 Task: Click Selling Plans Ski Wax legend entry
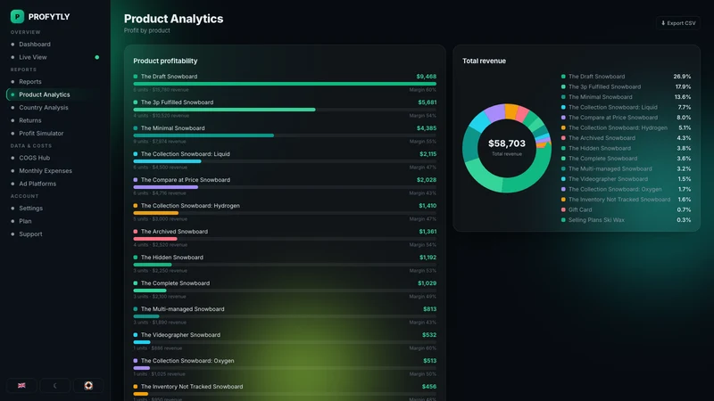pos(627,220)
